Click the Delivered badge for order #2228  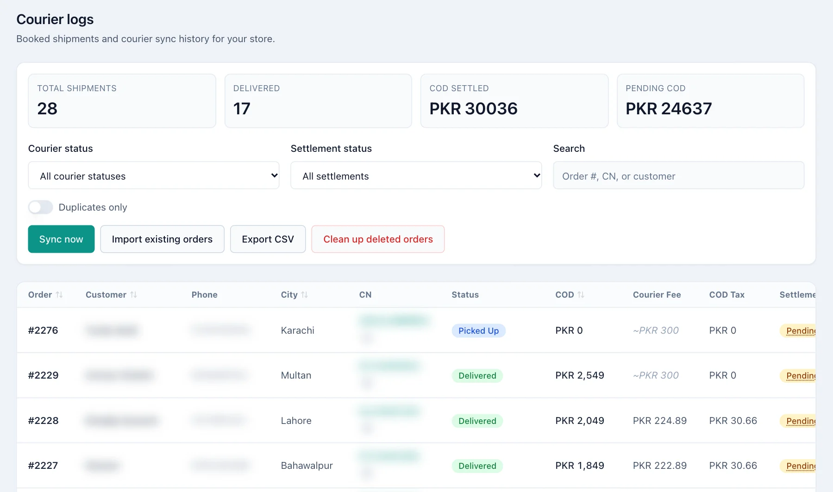pos(477,421)
